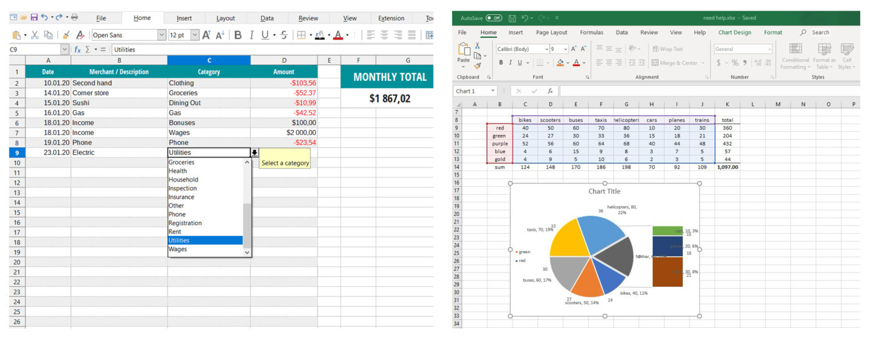
Task: Click Wrap Text in Excel ribbon
Action: [668, 49]
